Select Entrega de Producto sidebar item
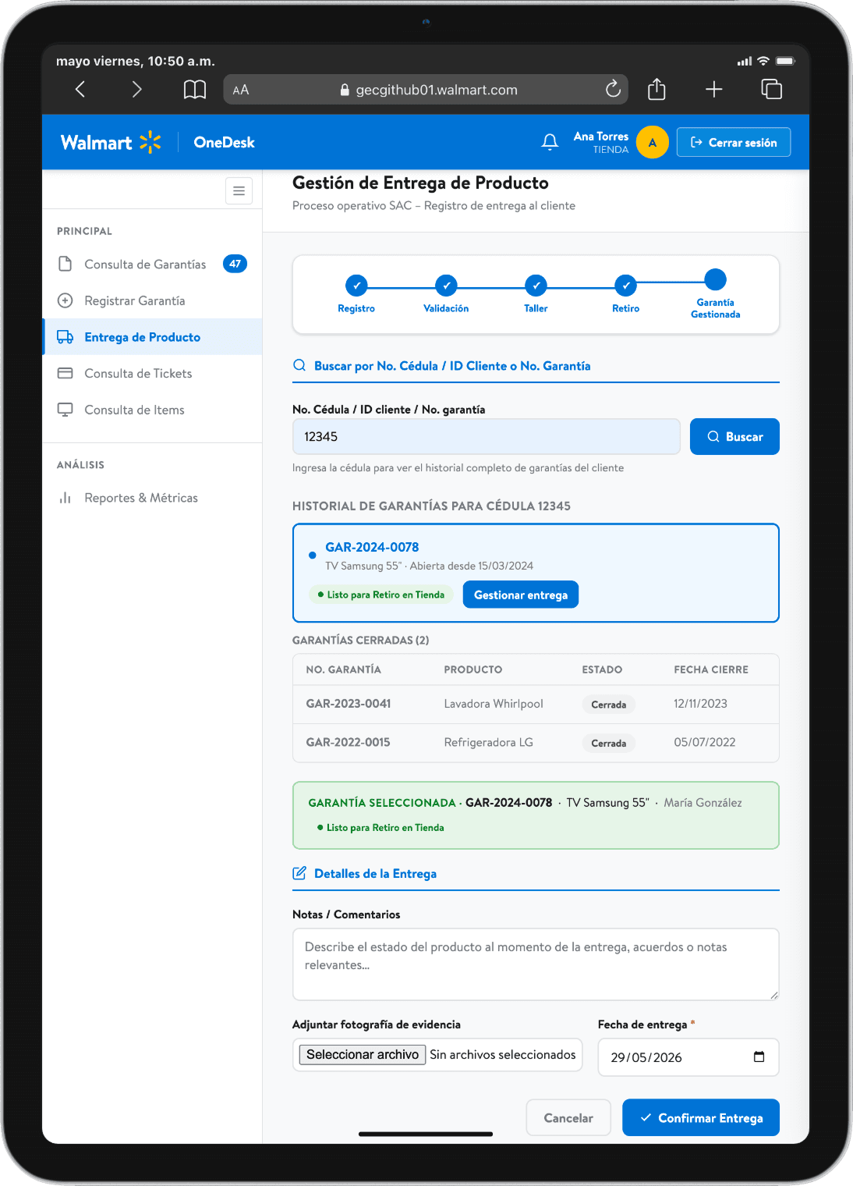This screenshot has width=853, height=1186. (x=152, y=337)
